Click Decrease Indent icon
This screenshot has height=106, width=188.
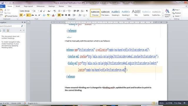(75, 11)
